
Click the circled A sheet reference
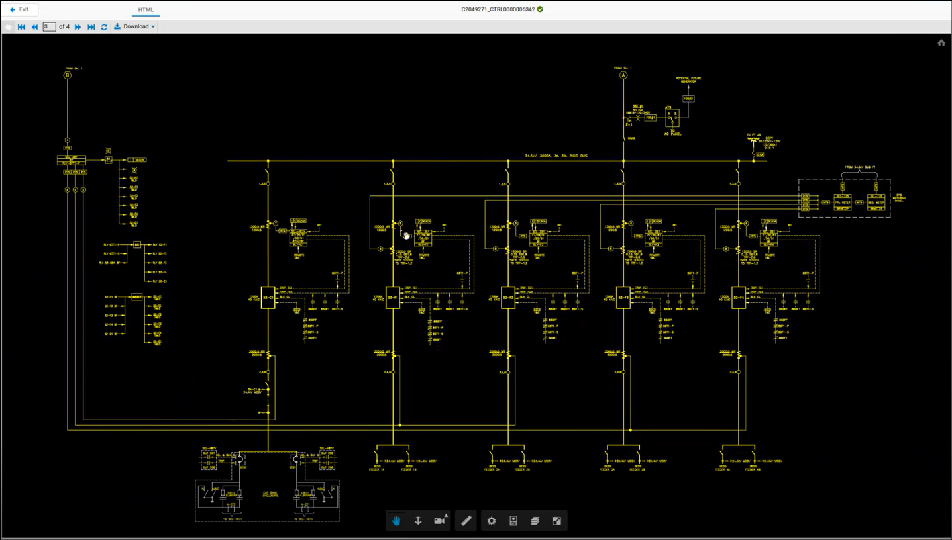pyautogui.click(x=623, y=76)
